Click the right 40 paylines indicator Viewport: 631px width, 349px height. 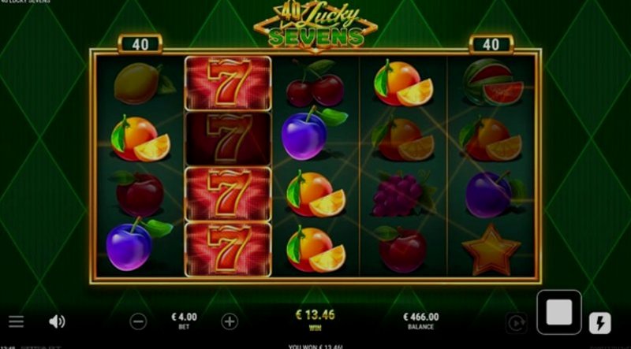(491, 44)
